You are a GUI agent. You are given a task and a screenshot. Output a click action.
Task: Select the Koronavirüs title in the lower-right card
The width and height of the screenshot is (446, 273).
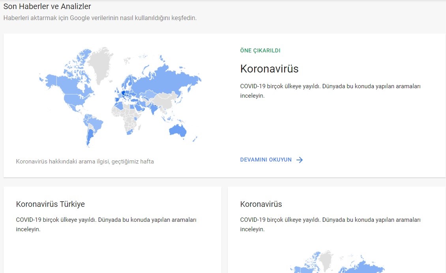(261, 204)
